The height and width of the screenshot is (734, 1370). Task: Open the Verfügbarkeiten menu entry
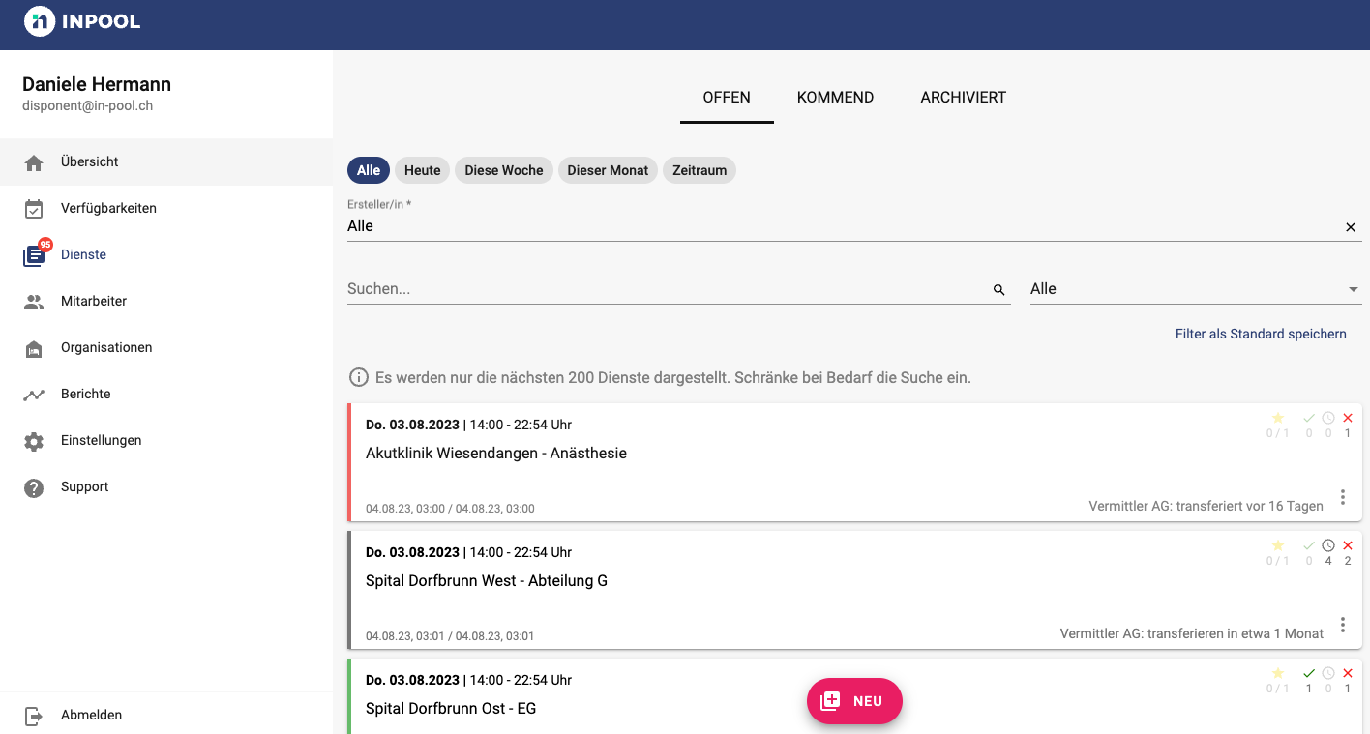166,208
